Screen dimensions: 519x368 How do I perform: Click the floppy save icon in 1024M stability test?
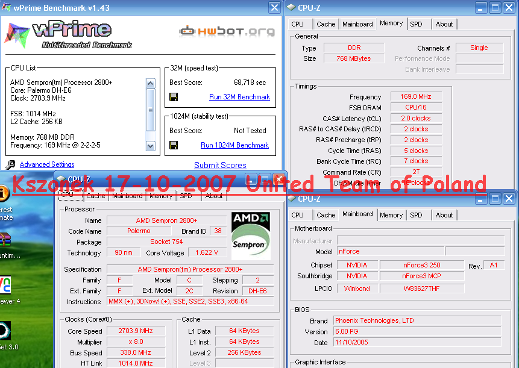(x=174, y=145)
